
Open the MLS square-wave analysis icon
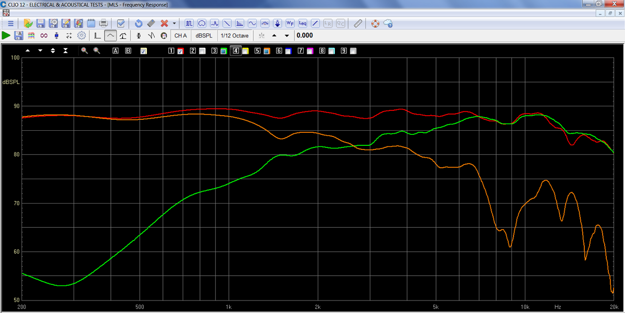[x=189, y=23]
